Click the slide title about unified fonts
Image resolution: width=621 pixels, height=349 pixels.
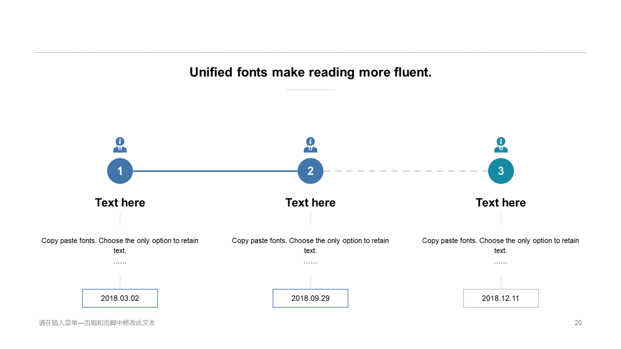coord(310,72)
